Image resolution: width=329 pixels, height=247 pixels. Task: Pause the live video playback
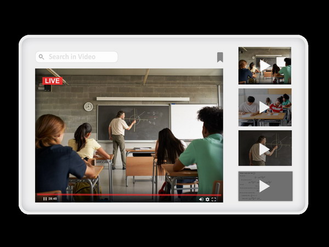pos(44,199)
